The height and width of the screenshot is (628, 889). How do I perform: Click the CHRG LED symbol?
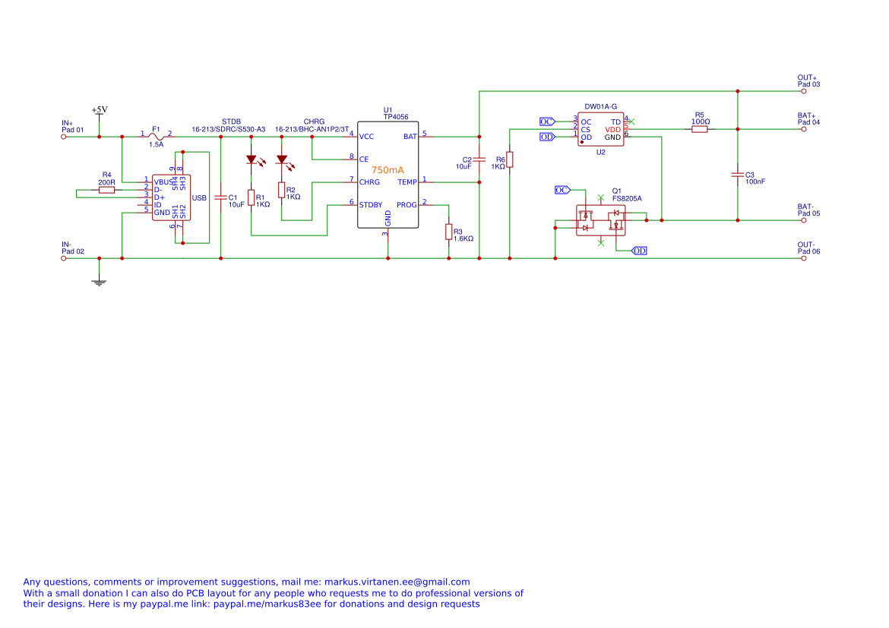pyautogui.click(x=283, y=160)
